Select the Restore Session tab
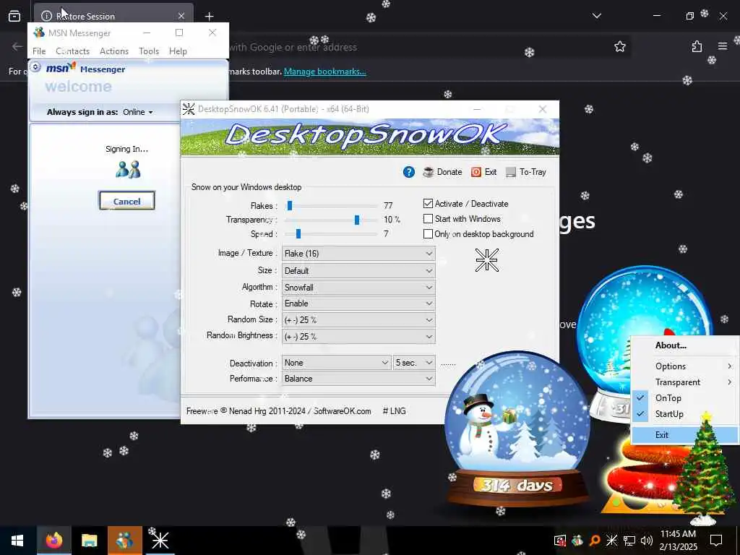Screen dimensions: 740x555 113,16
